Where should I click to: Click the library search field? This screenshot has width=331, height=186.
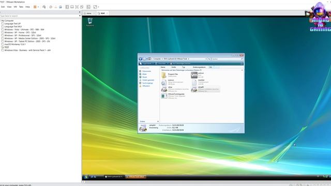tap(39, 16)
